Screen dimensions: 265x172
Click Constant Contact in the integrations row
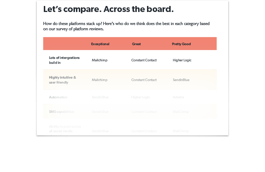tap(144, 60)
